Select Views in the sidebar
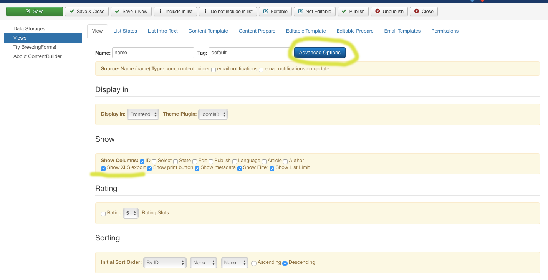The image size is (548, 280). click(43, 38)
